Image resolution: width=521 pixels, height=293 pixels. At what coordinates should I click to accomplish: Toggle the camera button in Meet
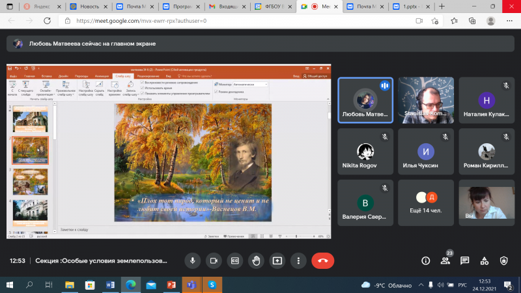pyautogui.click(x=214, y=261)
